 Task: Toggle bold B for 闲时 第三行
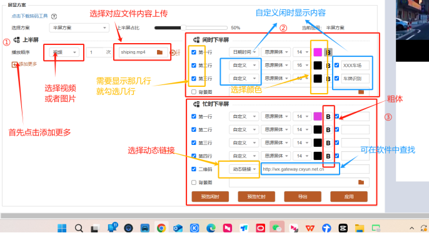coord(328,79)
